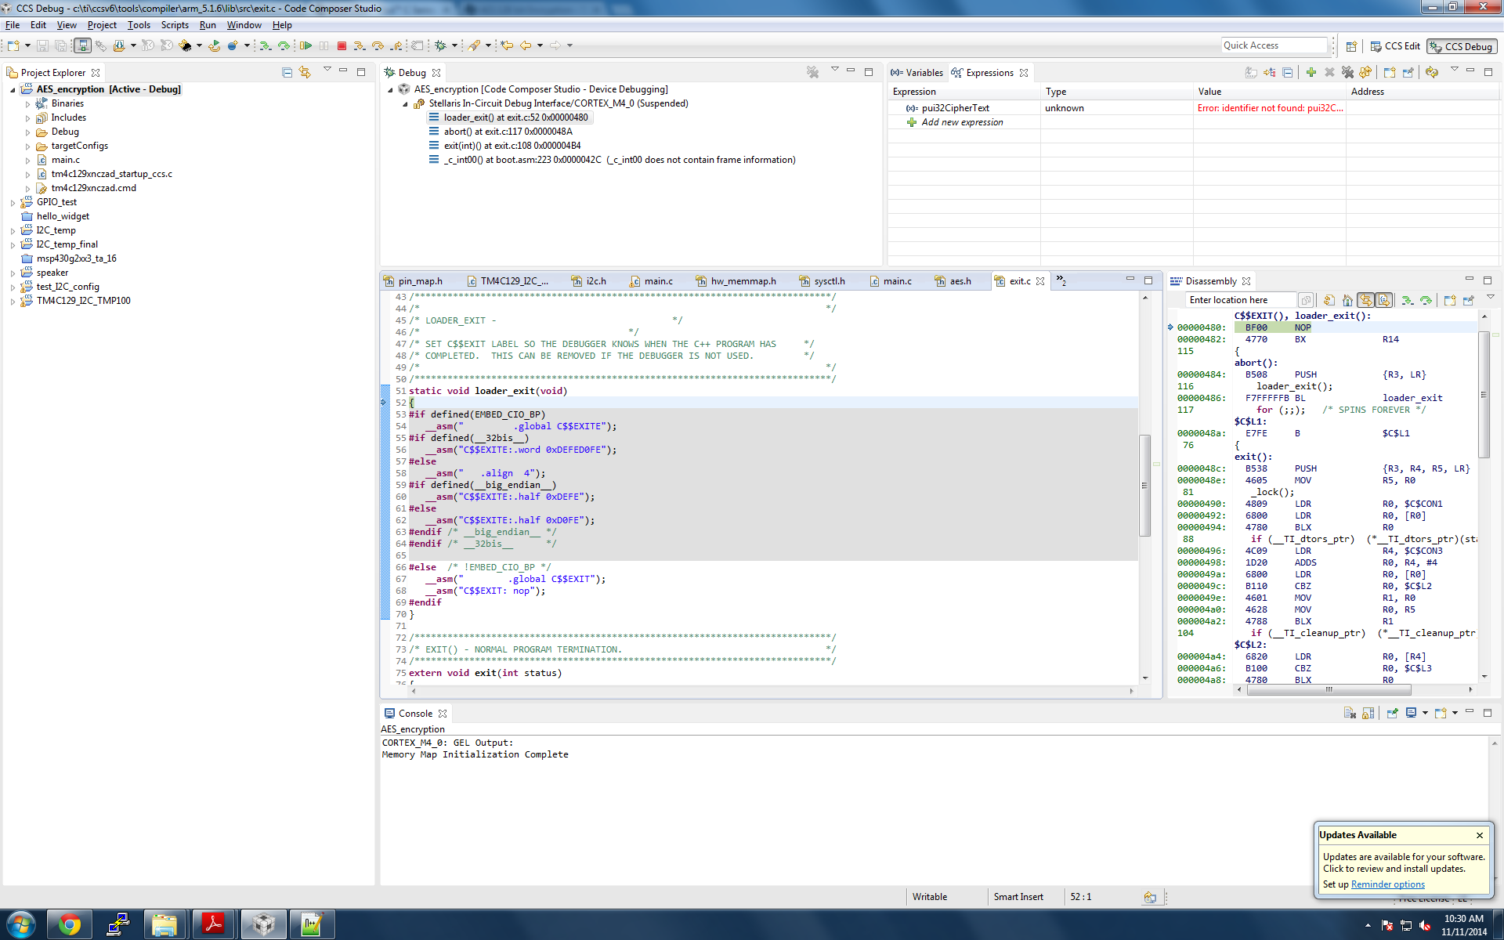Click Remove All Expressions icon
This screenshot has width=1504, height=940.
point(1347,72)
